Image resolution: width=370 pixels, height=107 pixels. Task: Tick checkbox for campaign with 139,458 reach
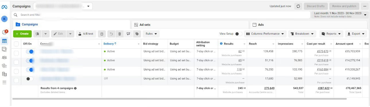click(16, 53)
